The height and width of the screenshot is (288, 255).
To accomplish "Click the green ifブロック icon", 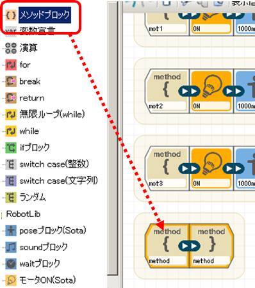I will pyautogui.click(x=11, y=148).
